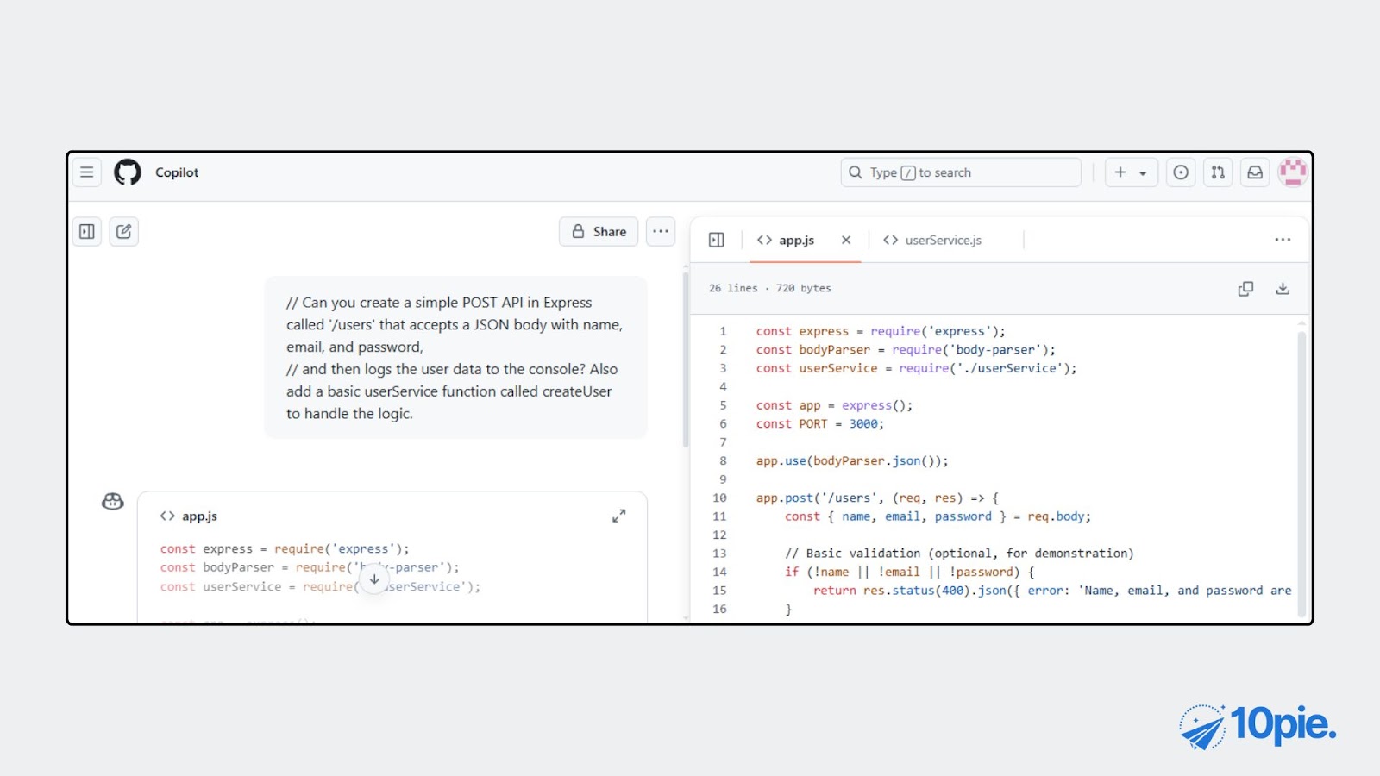Collapse the file panel sidebar icon
This screenshot has width=1380, height=776.
pyautogui.click(x=717, y=240)
